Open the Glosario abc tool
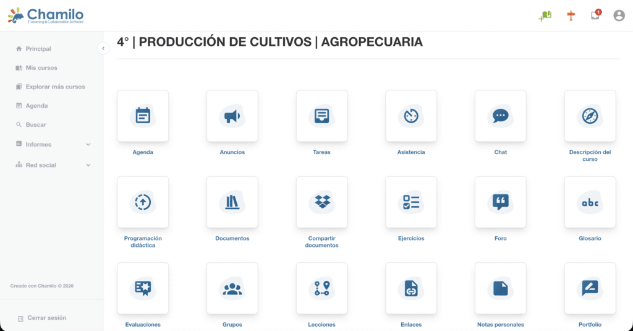 click(590, 202)
